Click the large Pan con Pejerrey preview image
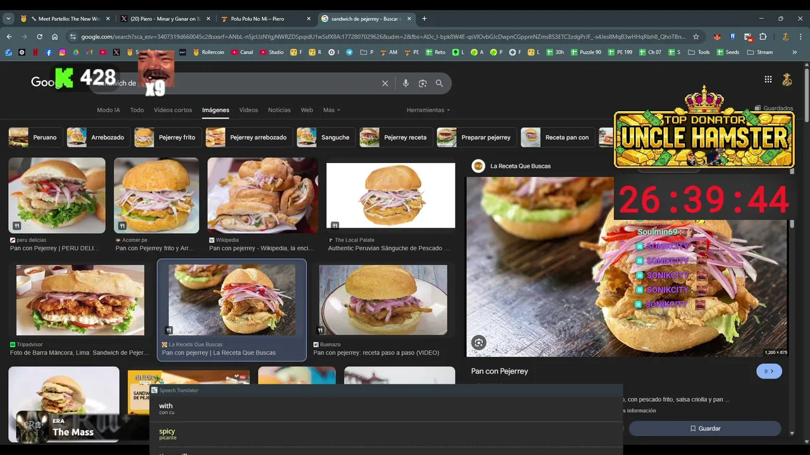 tap(627, 267)
